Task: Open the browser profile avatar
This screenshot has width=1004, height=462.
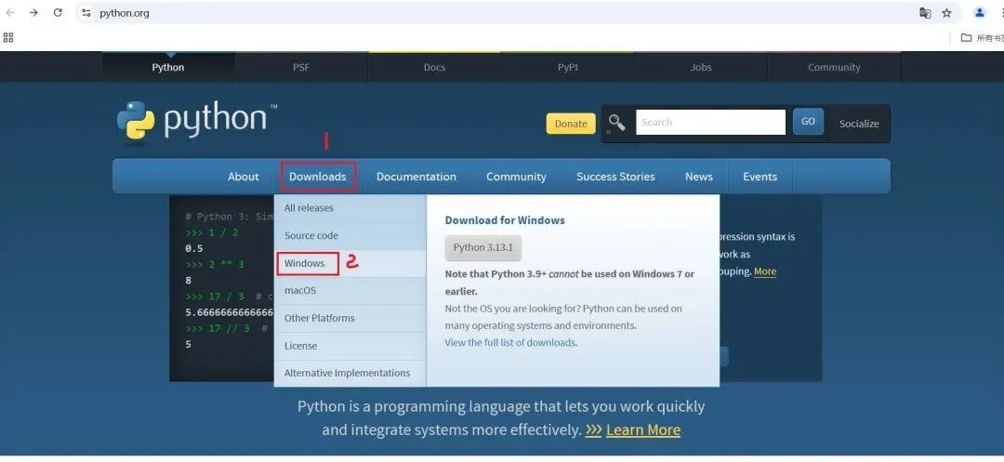Action: [979, 13]
